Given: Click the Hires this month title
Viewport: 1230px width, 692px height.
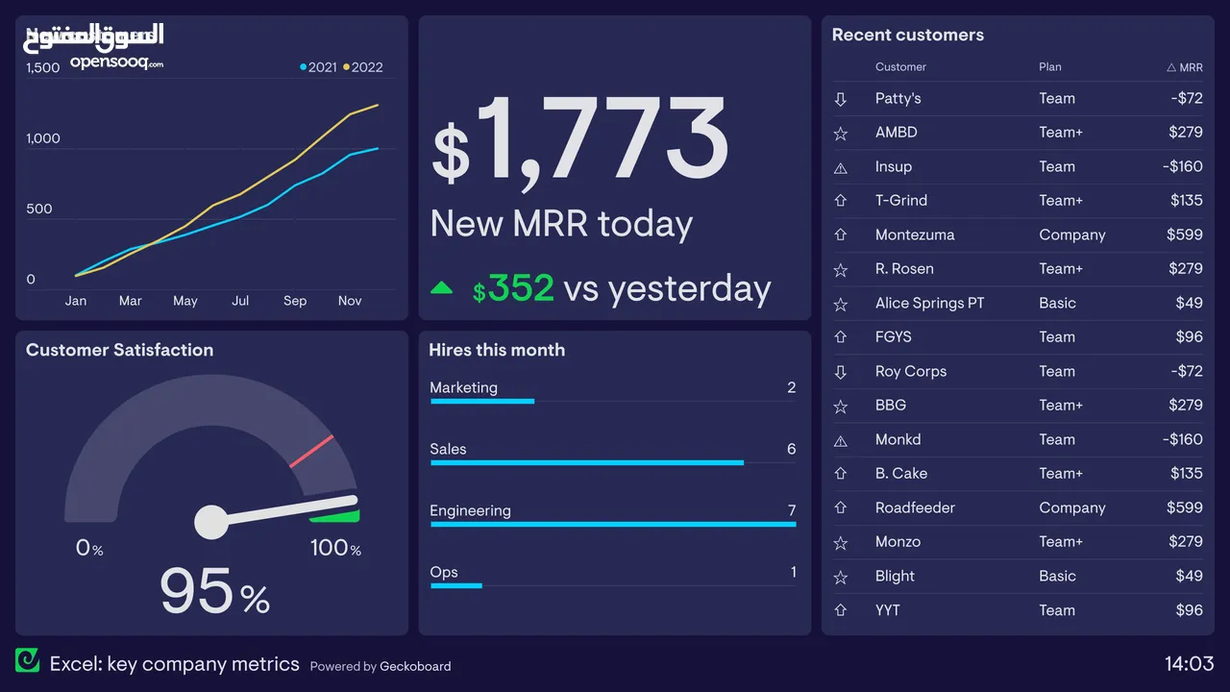Looking at the screenshot, I should click(x=497, y=350).
